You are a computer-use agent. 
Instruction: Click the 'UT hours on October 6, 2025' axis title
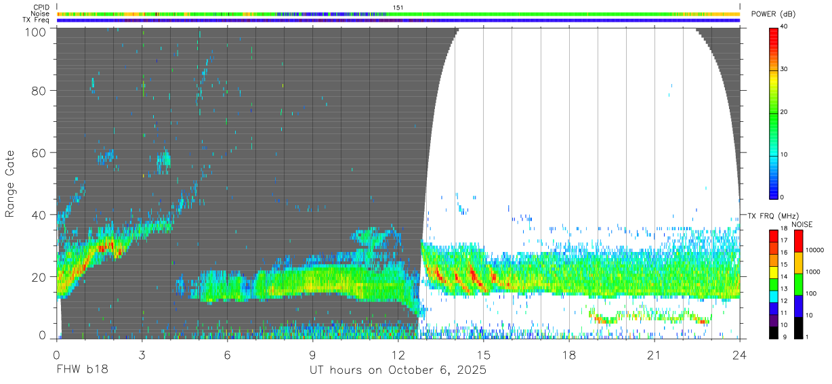(398, 370)
